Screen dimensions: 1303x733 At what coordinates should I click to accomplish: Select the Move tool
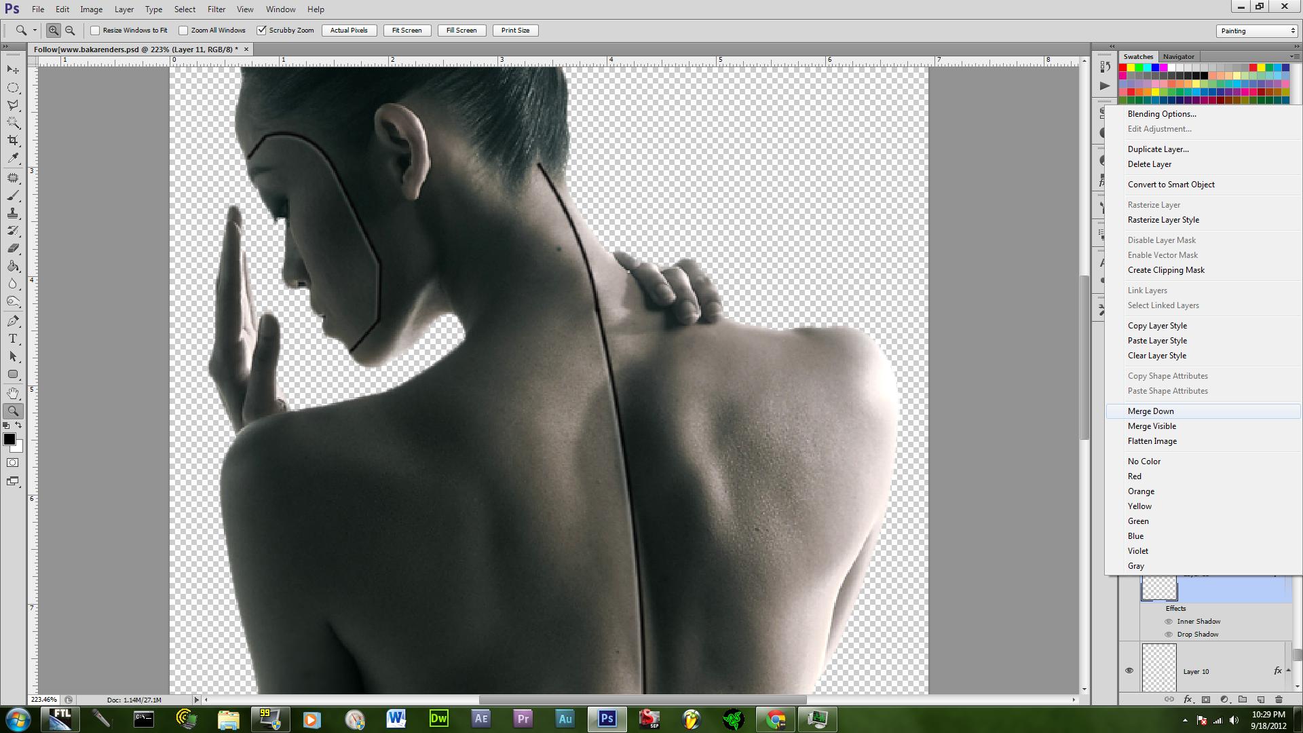click(13, 70)
